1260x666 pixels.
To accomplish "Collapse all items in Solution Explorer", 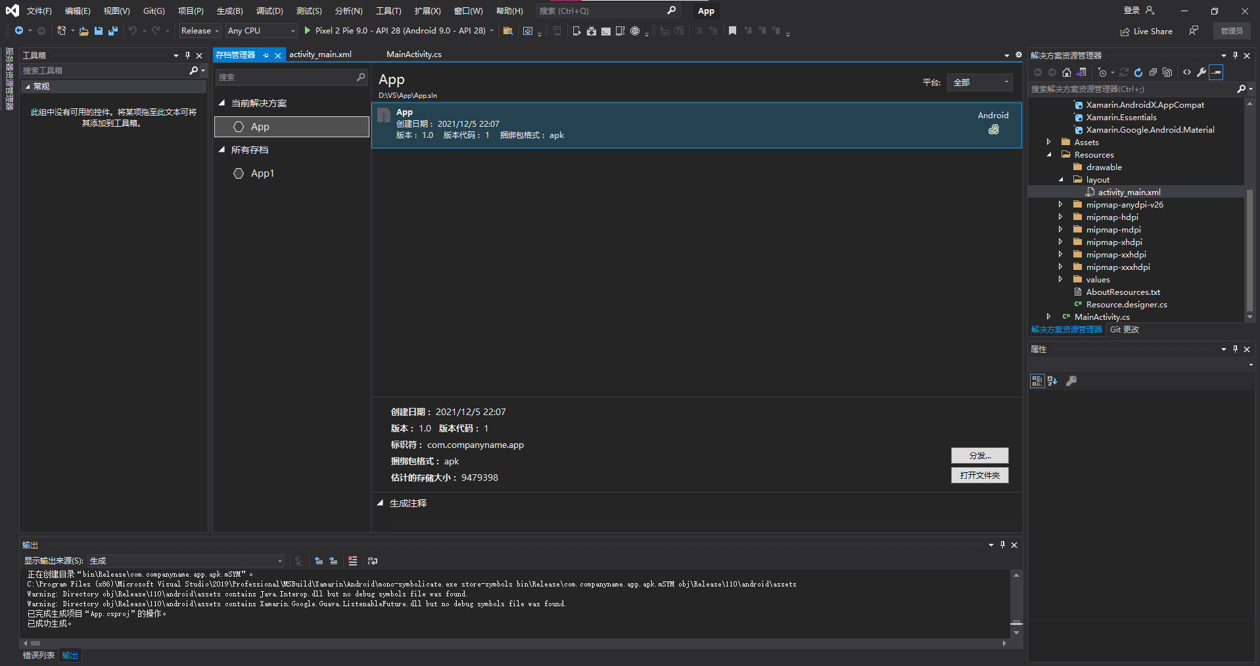I will coord(1152,72).
